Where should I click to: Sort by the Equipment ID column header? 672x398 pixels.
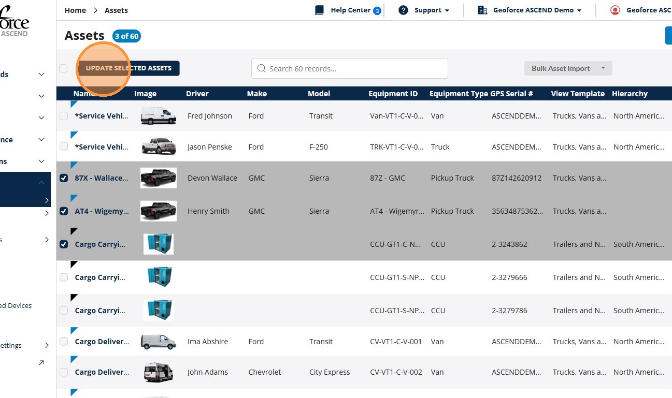pyautogui.click(x=393, y=94)
